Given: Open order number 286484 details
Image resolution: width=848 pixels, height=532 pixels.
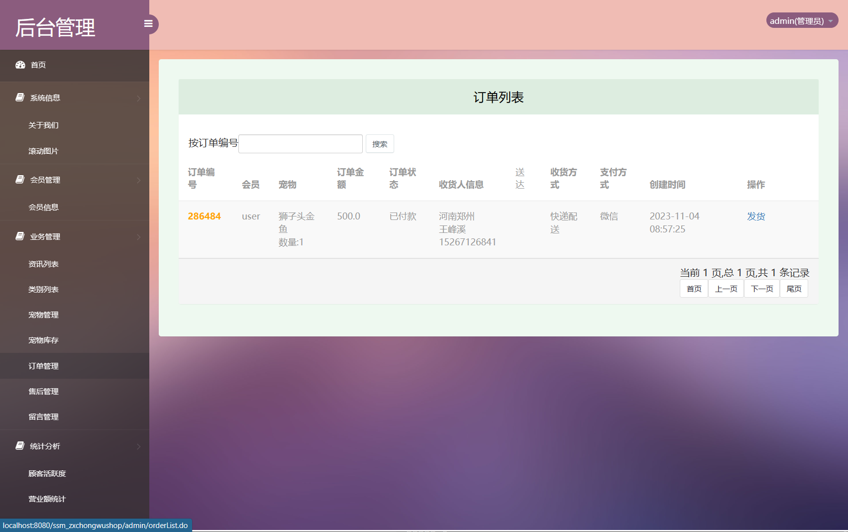Looking at the screenshot, I should (204, 216).
